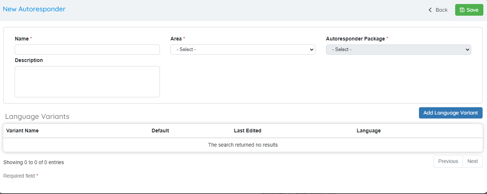Click the Name field label

pos(22,38)
